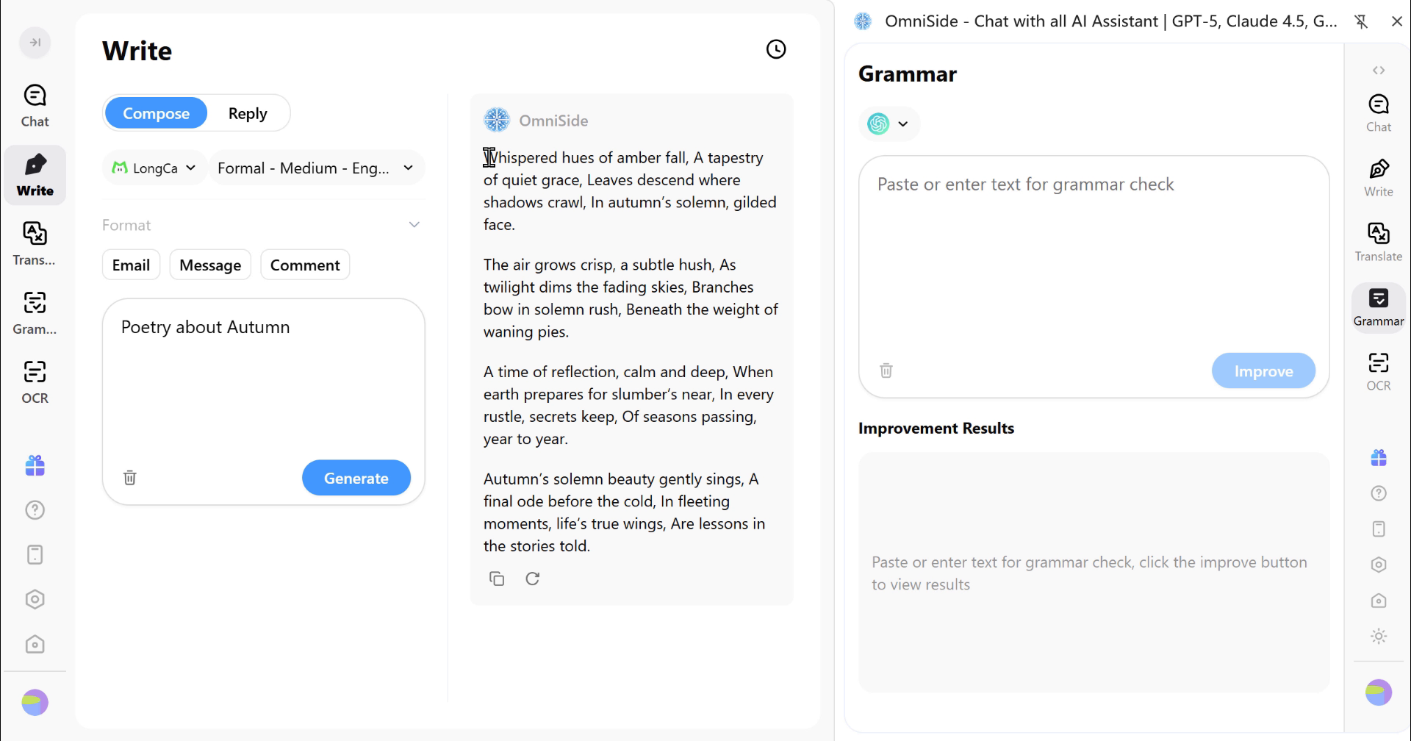Viewport: 1411px width, 741px height.
Task: Open the history clock icon in Write
Action: pyautogui.click(x=776, y=49)
